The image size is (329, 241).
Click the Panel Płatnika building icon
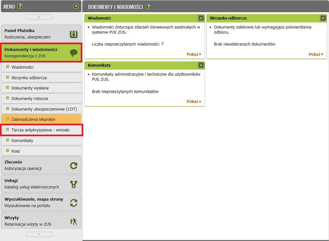(74, 34)
